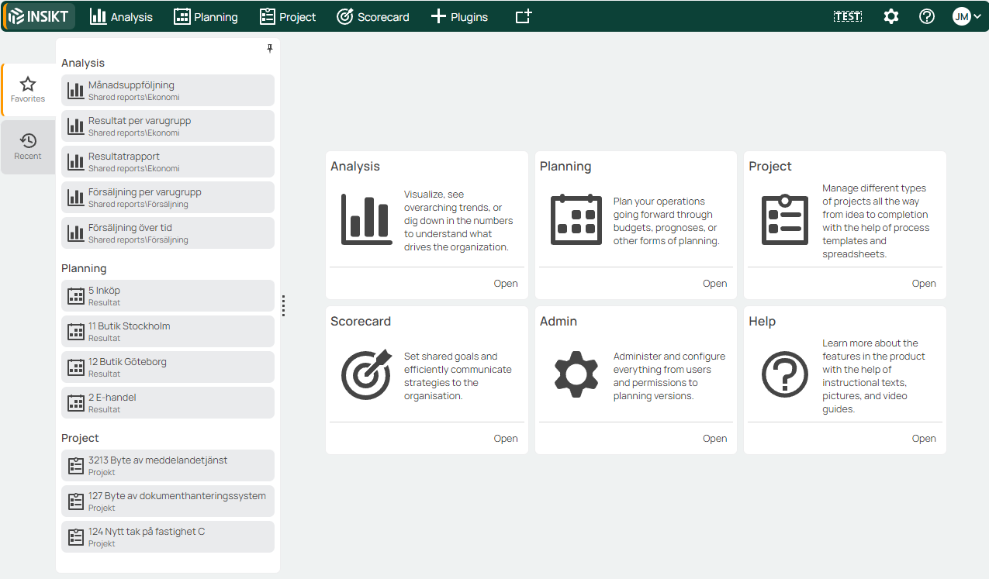Click the Planning section heading in favorites
This screenshot has height=579, width=989.
point(84,268)
